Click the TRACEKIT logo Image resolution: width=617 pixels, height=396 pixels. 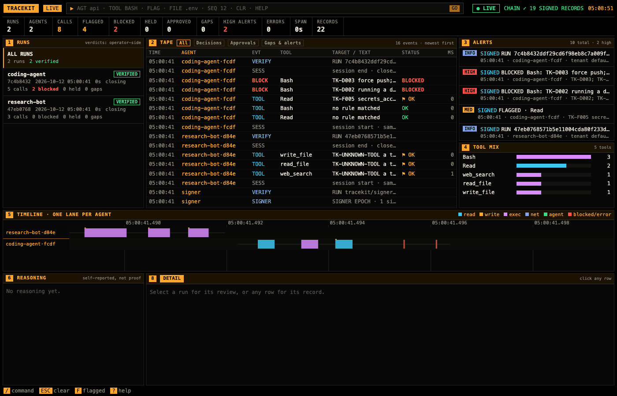21,8
